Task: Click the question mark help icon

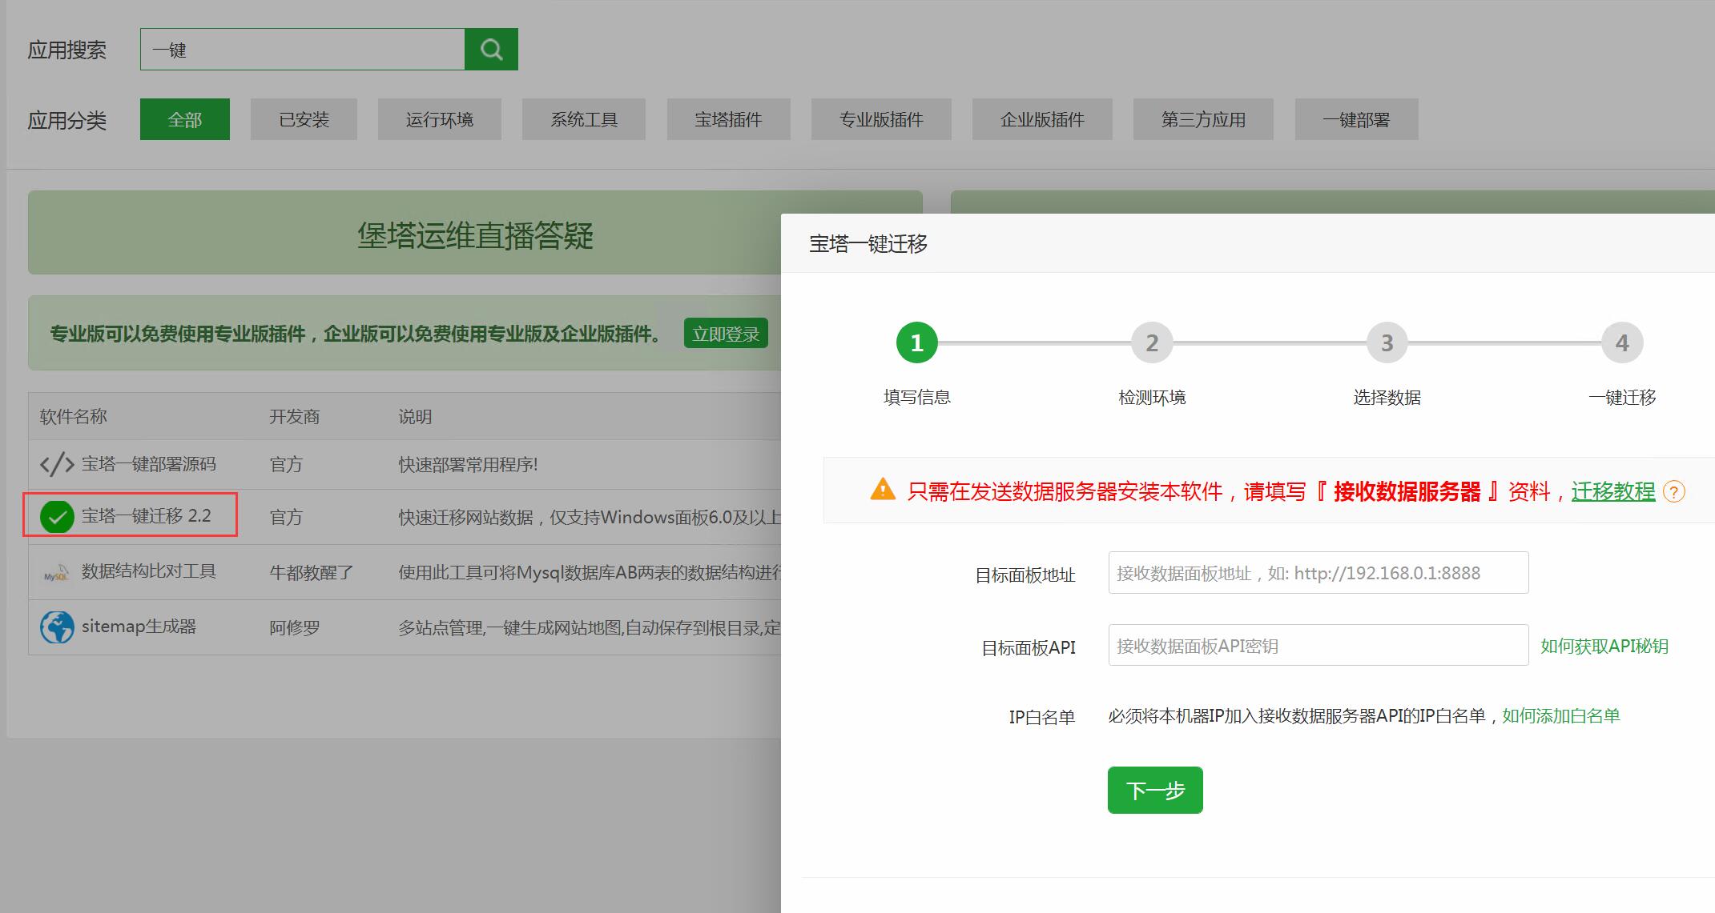Action: 1674,491
